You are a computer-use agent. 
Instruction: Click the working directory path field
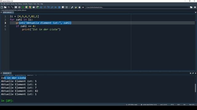click(x=137, y=7)
